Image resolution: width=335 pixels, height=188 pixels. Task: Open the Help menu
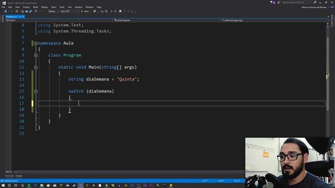(99, 7)
